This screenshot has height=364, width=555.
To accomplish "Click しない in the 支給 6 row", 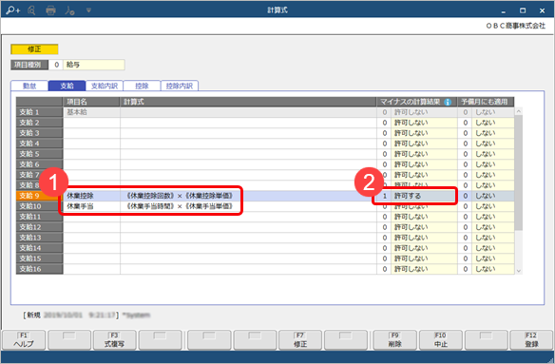I will coord(493,164).
